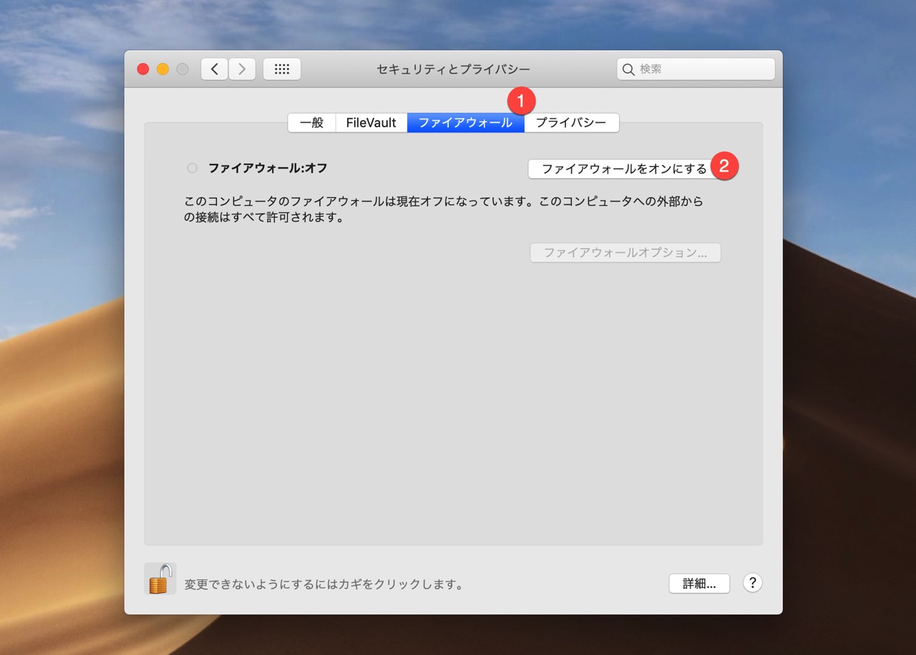This screenshot has height=655, width=916.
Task: Click the magnifier icon in search field
Action: tap(628, 69)
